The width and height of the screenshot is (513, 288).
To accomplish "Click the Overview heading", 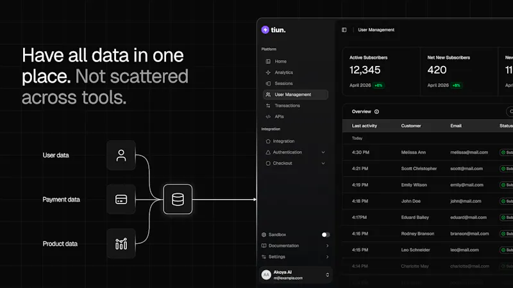I will pos(361,111).
